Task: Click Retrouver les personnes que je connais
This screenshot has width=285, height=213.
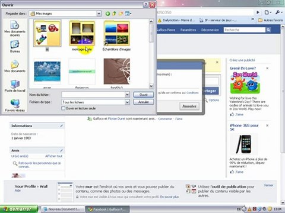Action: pos(39,165)
